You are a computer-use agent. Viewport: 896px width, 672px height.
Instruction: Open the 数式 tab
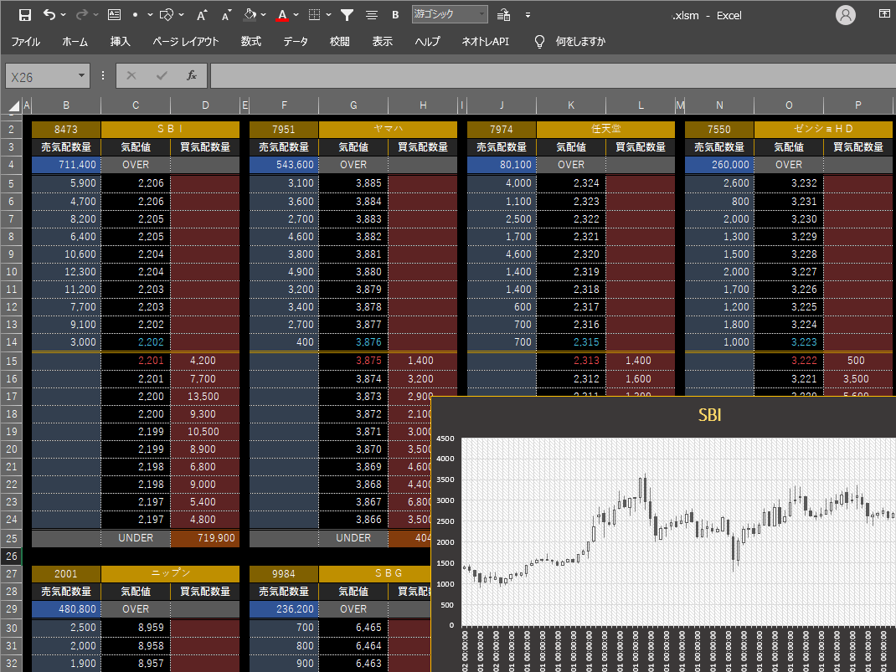[251, 41]
